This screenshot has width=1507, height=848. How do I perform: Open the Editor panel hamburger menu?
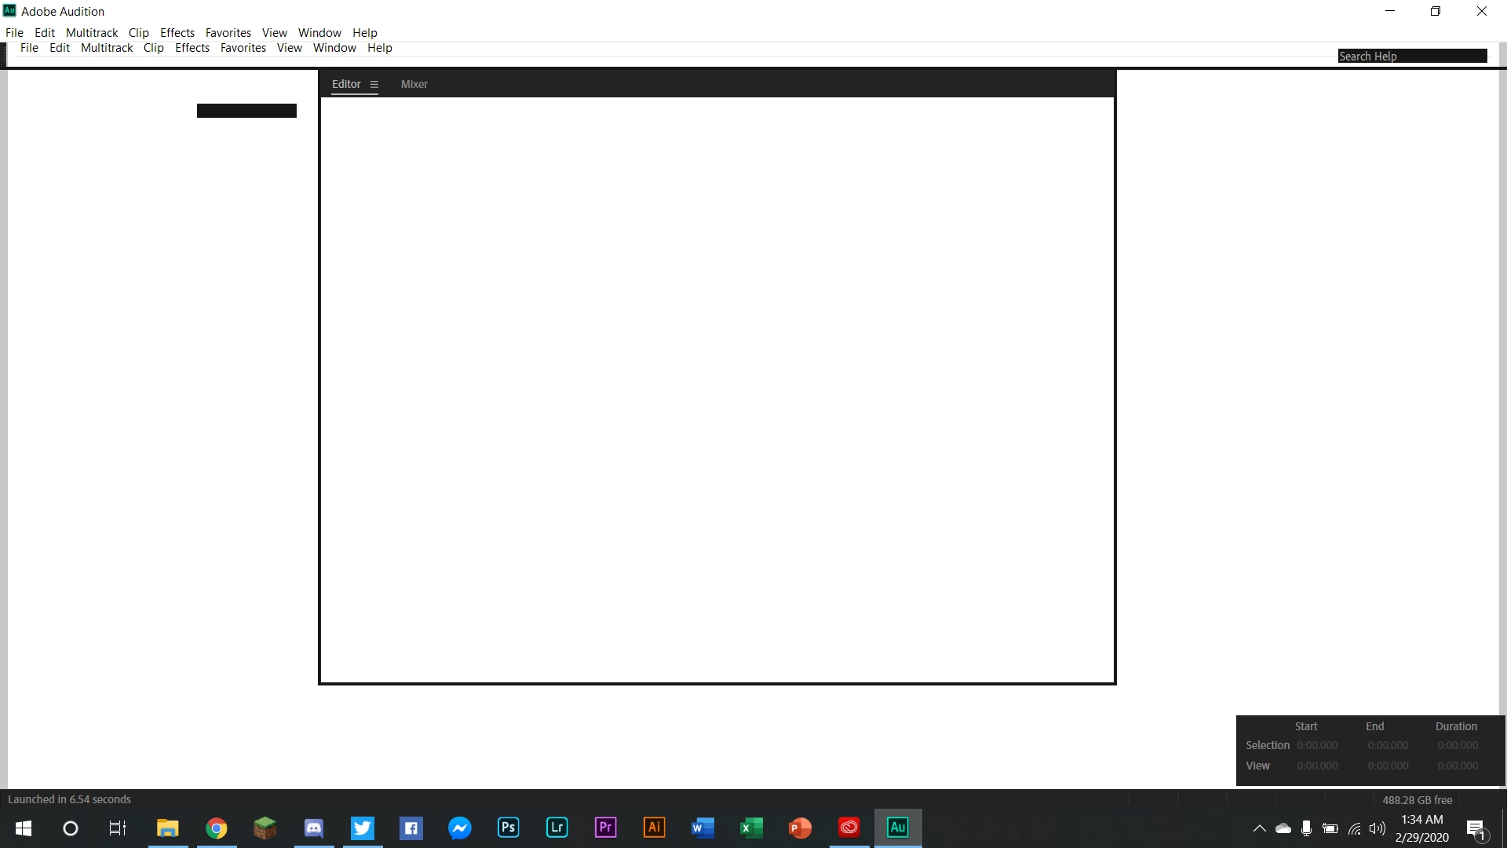(x=374, y=85)
